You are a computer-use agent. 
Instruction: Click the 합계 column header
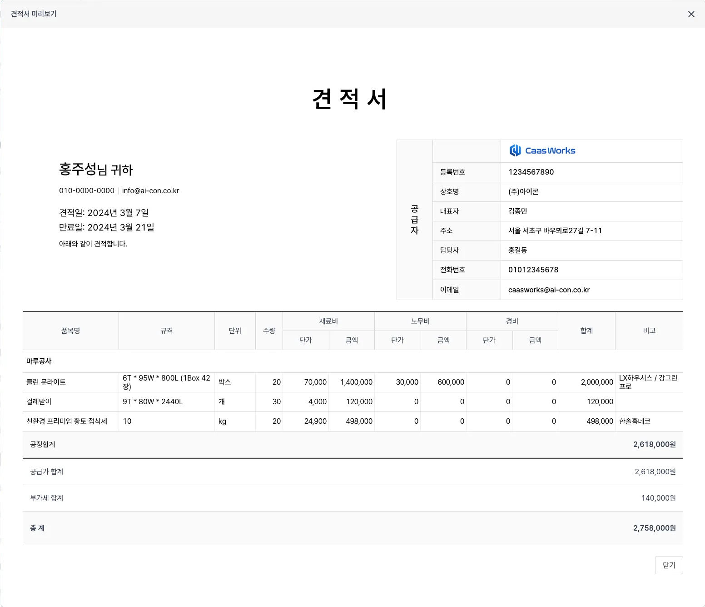[x=586, y=331]
